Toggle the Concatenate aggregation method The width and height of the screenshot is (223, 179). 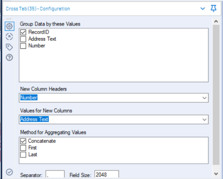point(23,141)
